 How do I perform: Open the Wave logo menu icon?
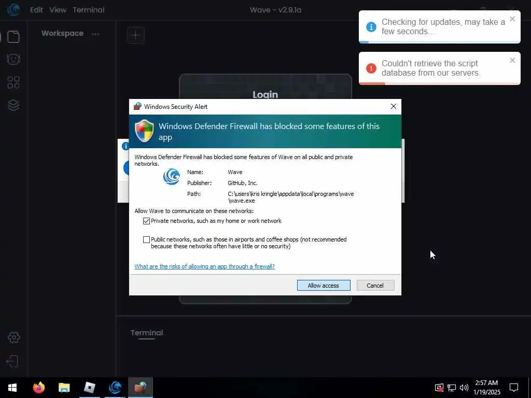coord(13,9)
